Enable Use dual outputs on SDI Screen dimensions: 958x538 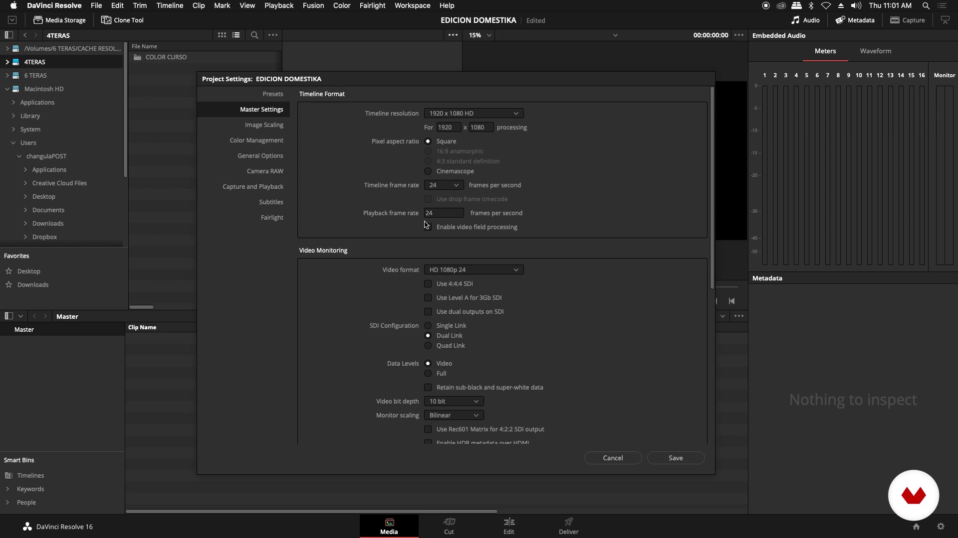coord(428,312)
